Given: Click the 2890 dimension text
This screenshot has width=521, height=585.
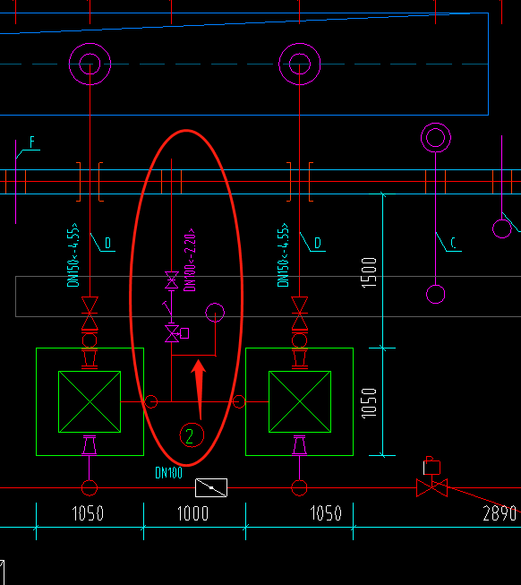Looking at the screenshot, I should 500,513.
